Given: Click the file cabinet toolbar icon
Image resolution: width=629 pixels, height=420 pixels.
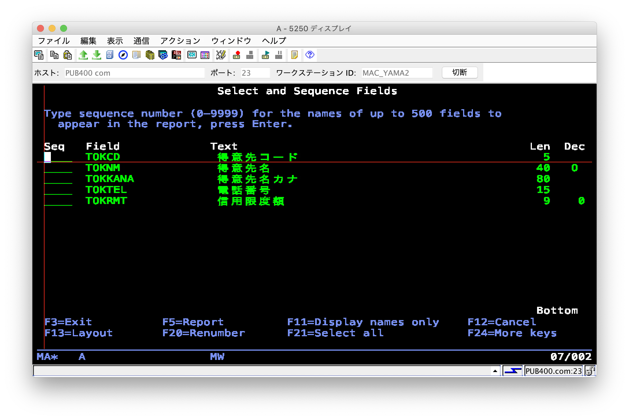Looking at the screenshot, I should (110, 55).
